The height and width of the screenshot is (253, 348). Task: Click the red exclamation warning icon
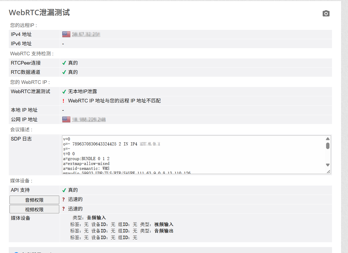click(63, 101)
